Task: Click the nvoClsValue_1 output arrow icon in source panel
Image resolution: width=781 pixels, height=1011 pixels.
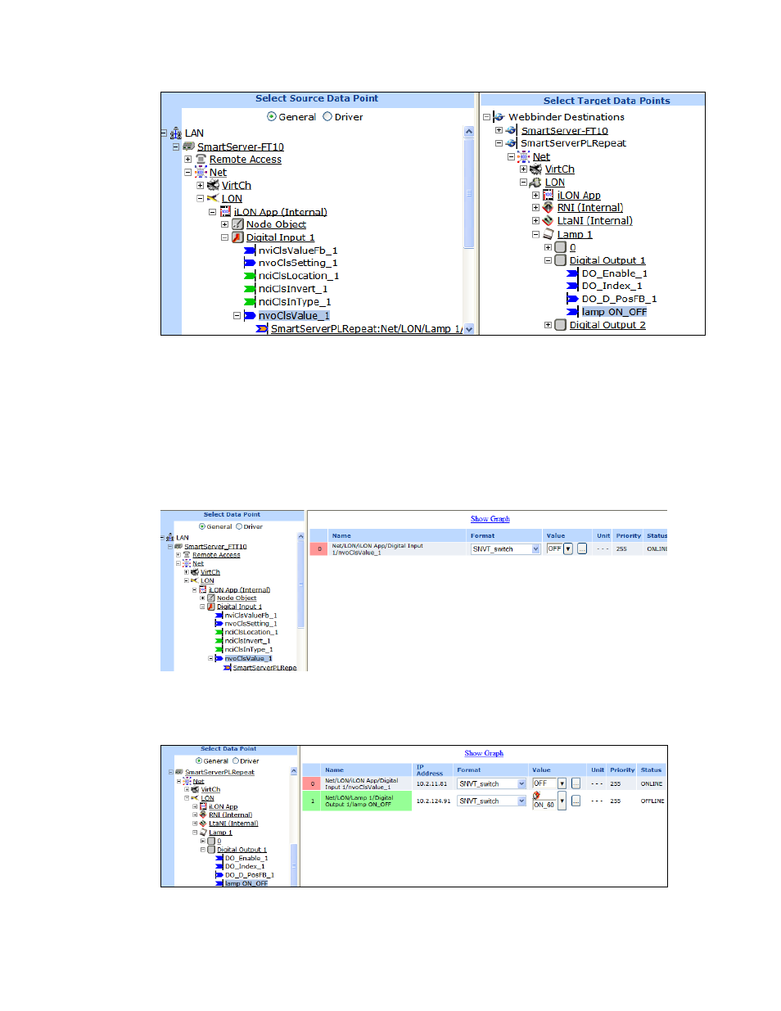Action: click(250, 315)
